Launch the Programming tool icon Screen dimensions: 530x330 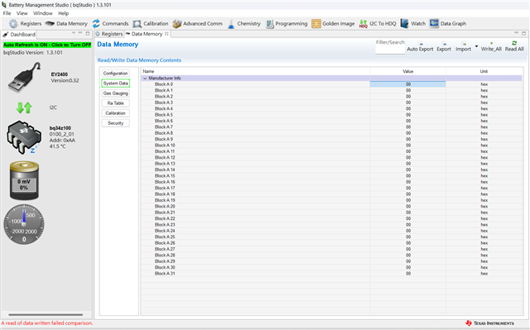(x=269, y=24)
